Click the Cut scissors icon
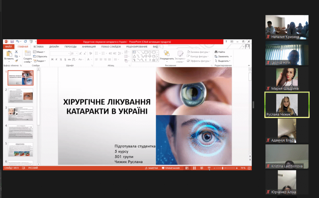The height and width of the screenshot is (198, 319). click(17, 52)
